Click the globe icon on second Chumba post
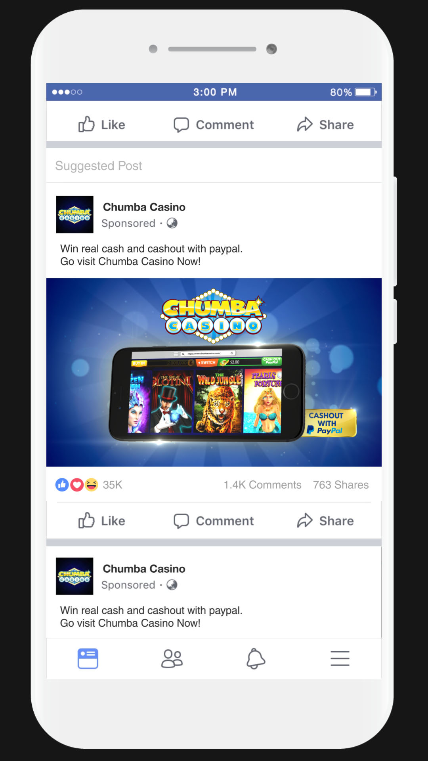 [x=172, y=585]
